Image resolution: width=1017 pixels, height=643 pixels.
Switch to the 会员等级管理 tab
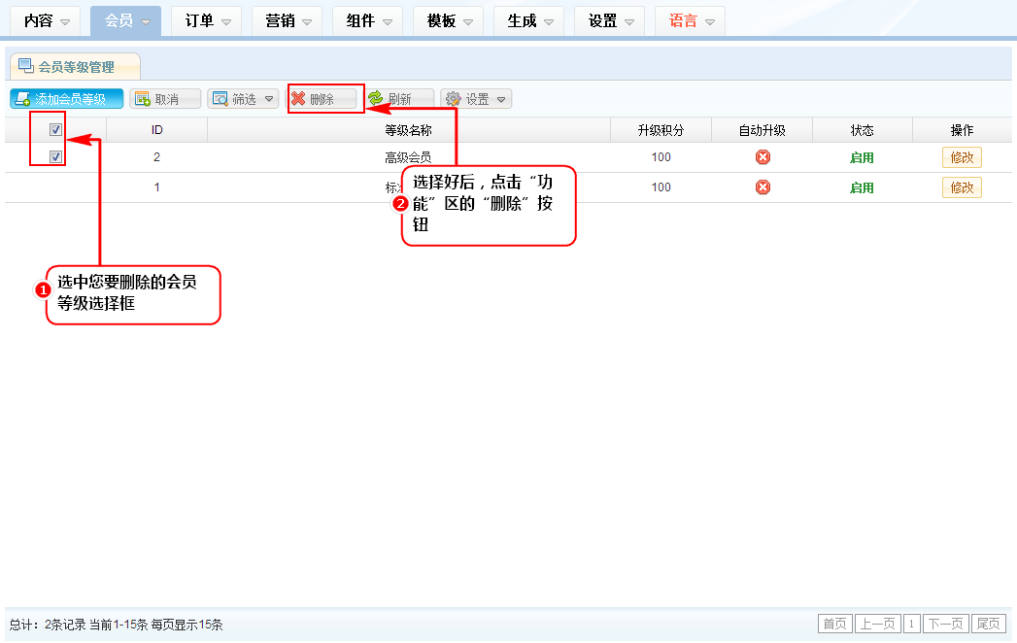pyautogui.click(x=76, y=67)
